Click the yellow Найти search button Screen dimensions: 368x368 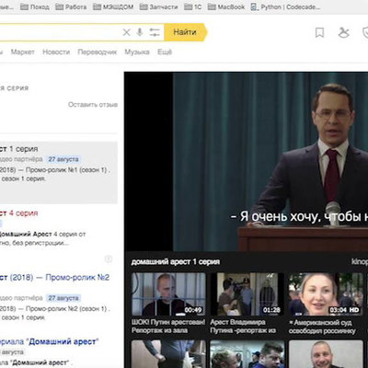tap(186, 32)
